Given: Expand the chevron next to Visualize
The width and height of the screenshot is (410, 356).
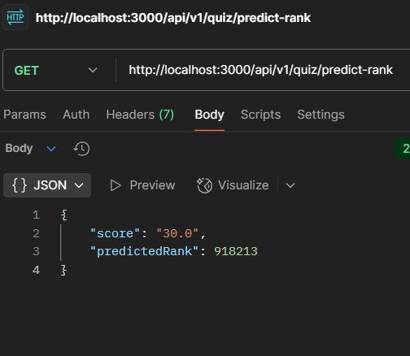Looking at the screenshot, I should [x=290, y=185].
